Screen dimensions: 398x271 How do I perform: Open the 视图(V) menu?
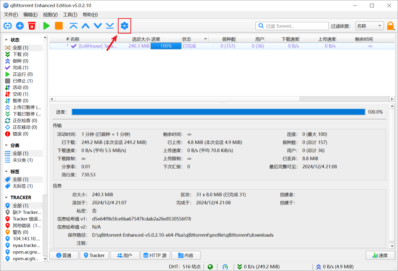click(50, 15)
